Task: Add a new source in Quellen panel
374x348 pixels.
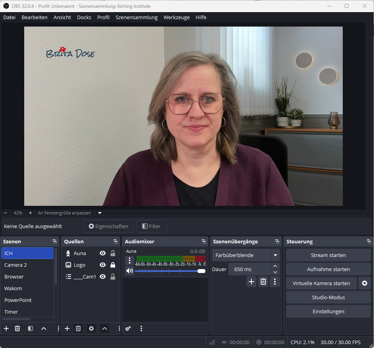Action: (x=67, y=328)
